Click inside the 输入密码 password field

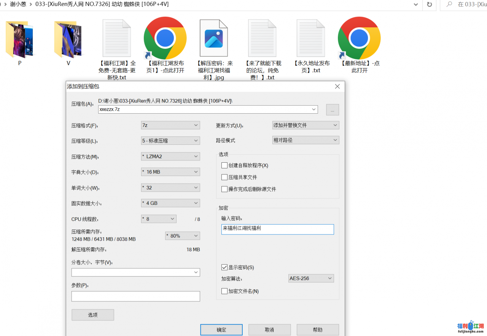pyautogui.click(x=277, y=229)
